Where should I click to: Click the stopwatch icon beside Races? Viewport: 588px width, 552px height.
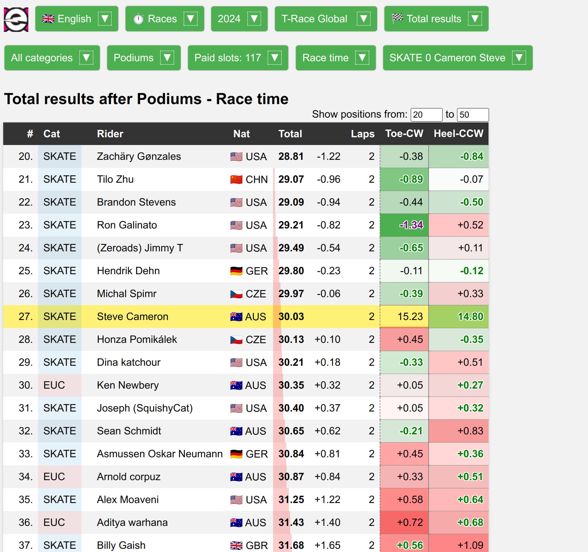click(138, 19)
